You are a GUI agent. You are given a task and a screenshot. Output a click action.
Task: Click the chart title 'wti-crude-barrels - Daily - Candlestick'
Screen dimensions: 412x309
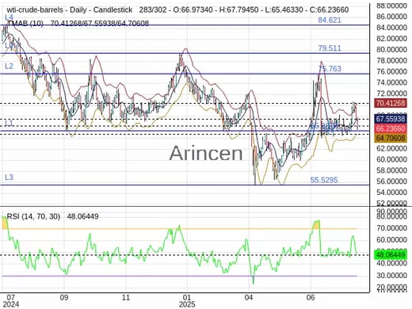point(70,10)
